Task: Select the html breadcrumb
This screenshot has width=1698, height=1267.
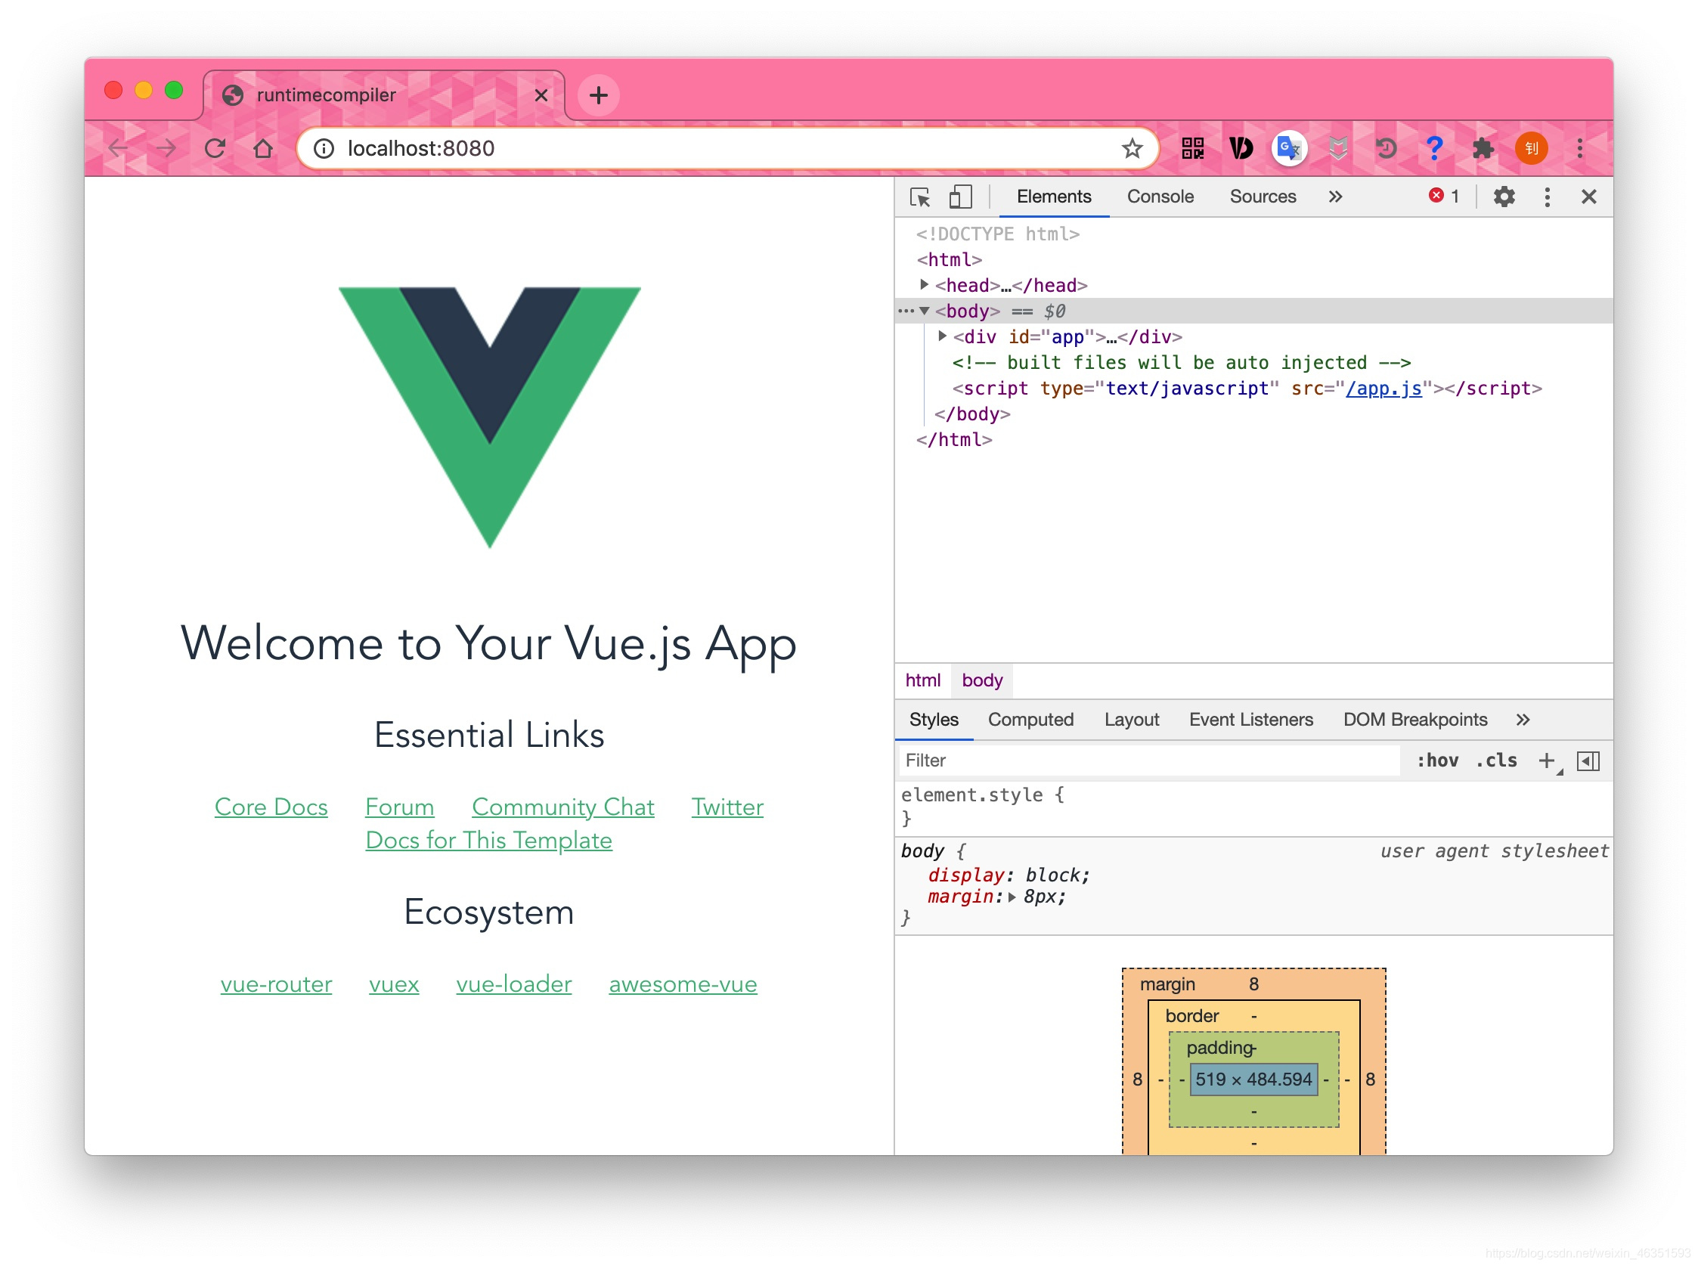Action: (922, 680)
